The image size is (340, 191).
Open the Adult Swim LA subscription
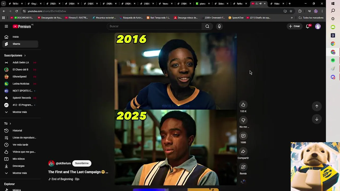coord(20,62)
